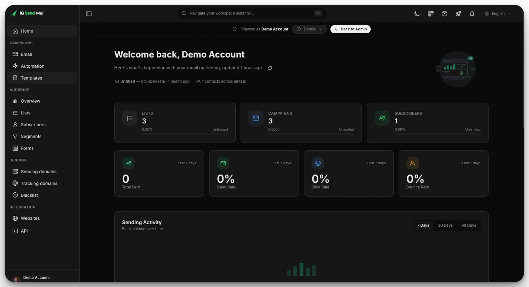Click 1 contacts across all lists
The image size is (529, 287).
[x=221, y=81]
